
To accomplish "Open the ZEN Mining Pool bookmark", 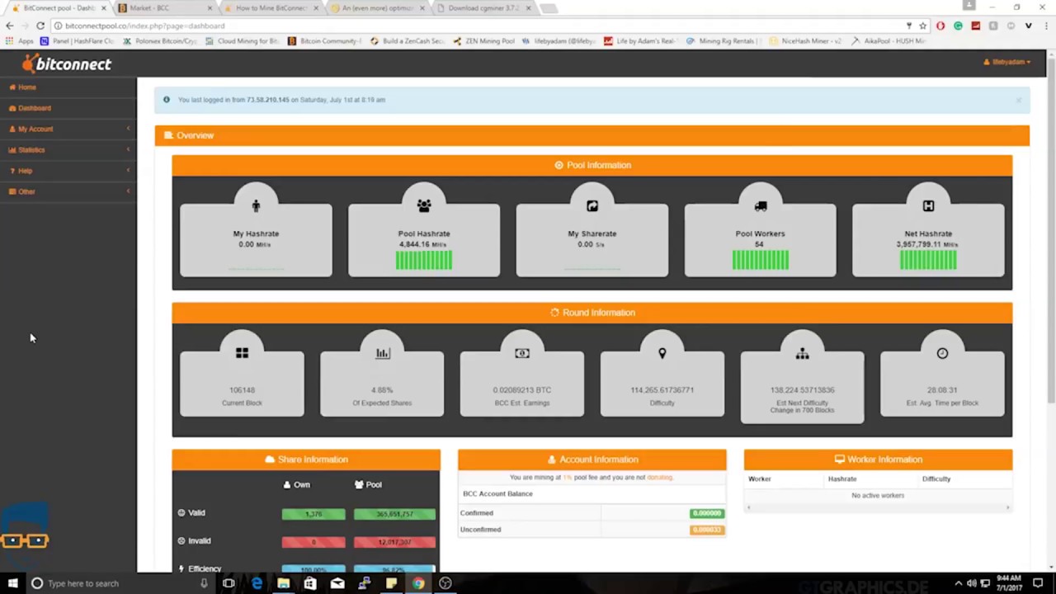I will click(485, 41).
